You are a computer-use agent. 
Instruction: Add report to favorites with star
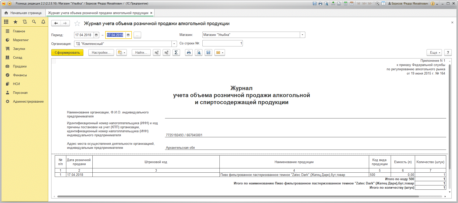click(77, 24)
